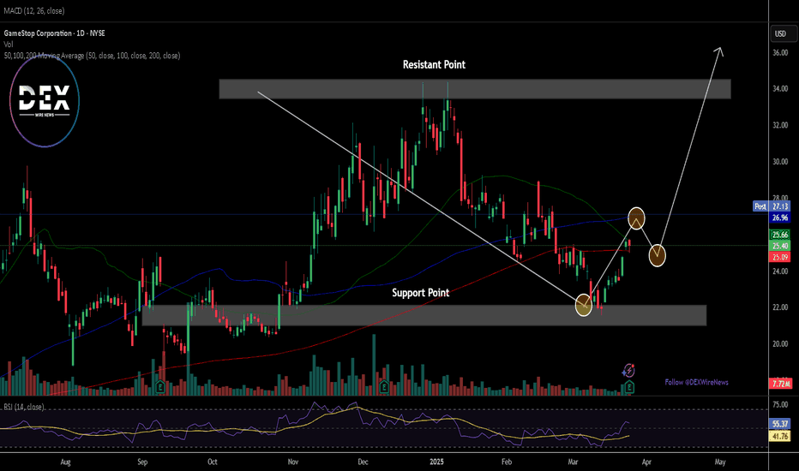Select the 50,100,200 Moving Average legend
The width and height of the screenshot is (799, 471).
(92, 56)
